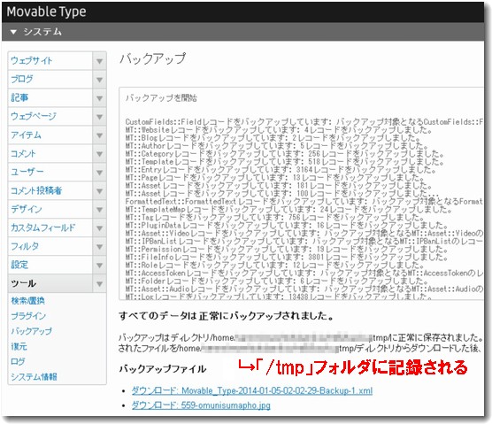492x424 pixels.
Task: Expand the ウェブサイト dropdown arrow
Action: [x=99, y=61]
